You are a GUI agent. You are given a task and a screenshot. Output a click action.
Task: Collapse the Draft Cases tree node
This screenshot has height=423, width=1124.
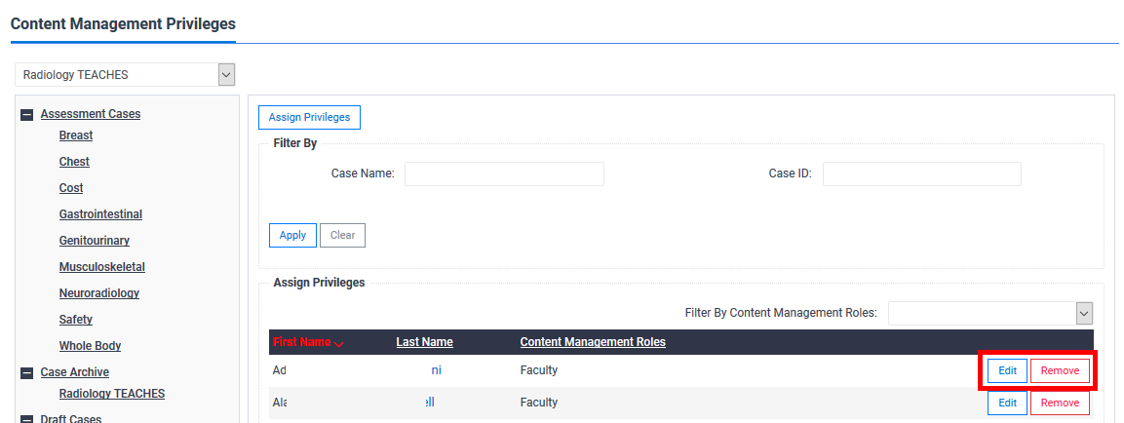(27, 419)
